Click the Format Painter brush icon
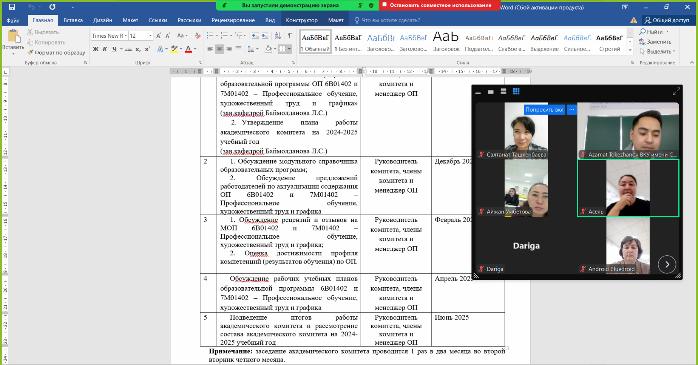 [x=30, y=52]
